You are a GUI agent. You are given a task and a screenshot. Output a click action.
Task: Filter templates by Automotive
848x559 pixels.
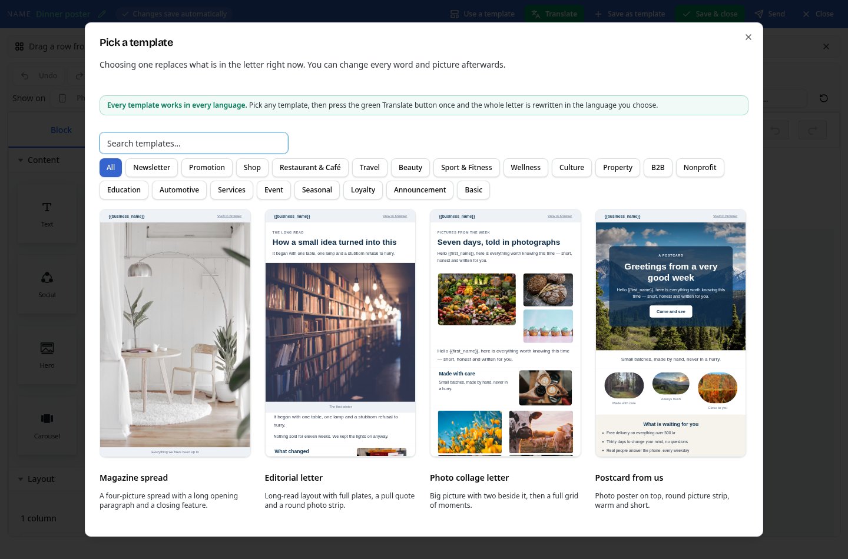pyautogui.click(x=179, y=190)
